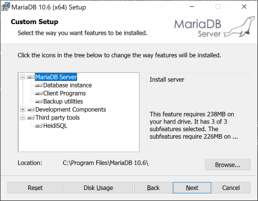The width and height of the screenshot is (258, 201).
Task: Click the Install server description text
Action: pyautogui.click(x=167, y=79)
